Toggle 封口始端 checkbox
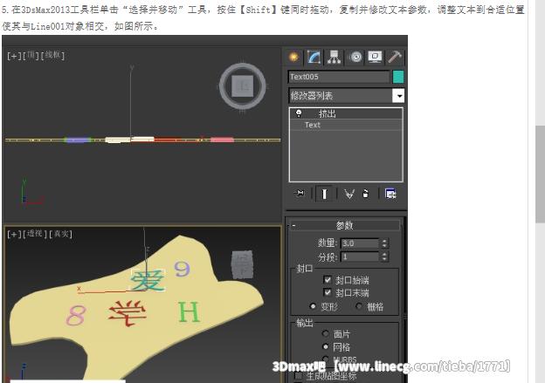 pos(328,279)
